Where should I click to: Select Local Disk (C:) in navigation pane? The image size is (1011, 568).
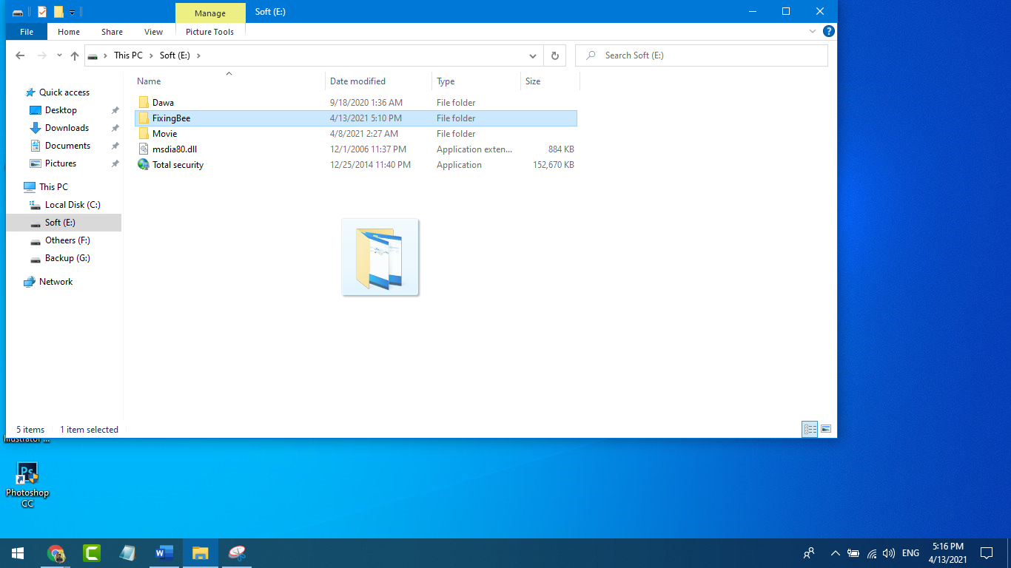tap(72, 205)
